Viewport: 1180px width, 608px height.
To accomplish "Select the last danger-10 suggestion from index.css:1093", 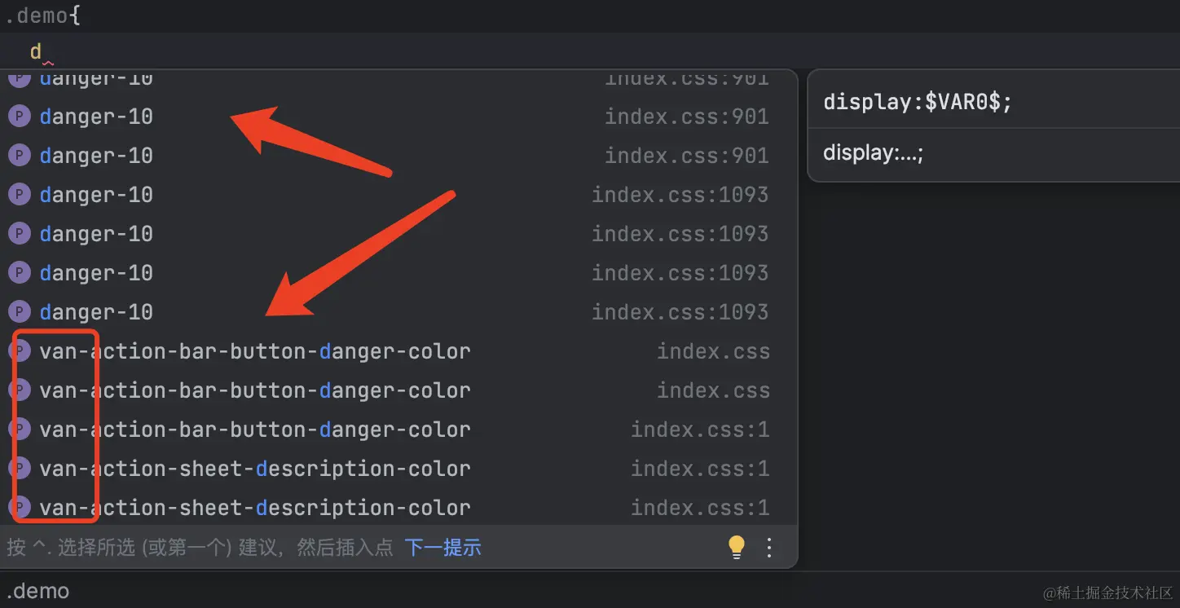I will 96,312.
